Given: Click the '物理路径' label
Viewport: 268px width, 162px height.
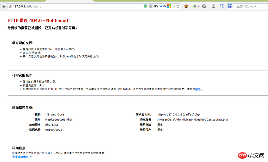Looking at the screenshot, I should [145, 120].
